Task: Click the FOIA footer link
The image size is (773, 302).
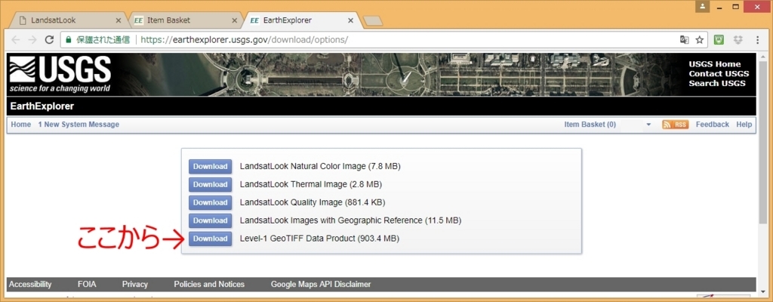Action: [x=88, y=284]
